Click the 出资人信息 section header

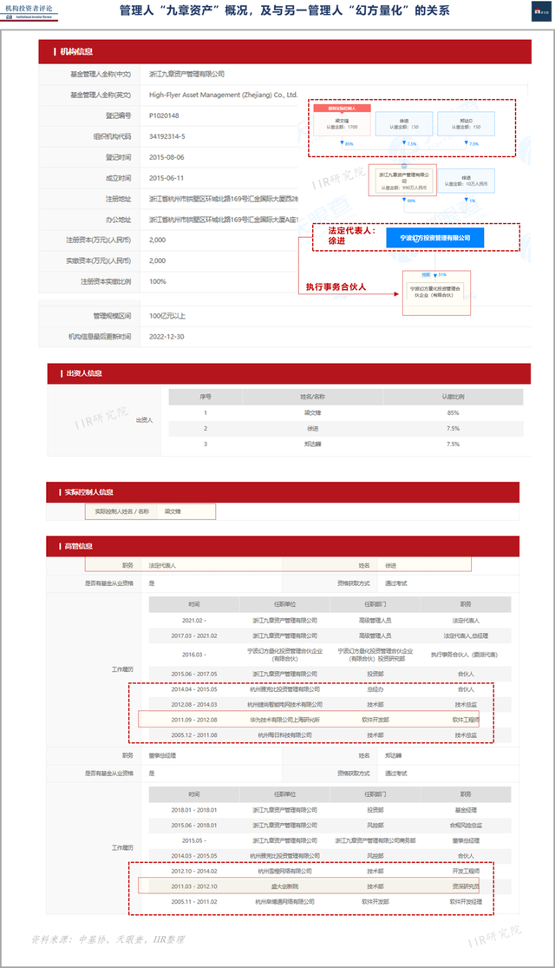tap(290, 373)
